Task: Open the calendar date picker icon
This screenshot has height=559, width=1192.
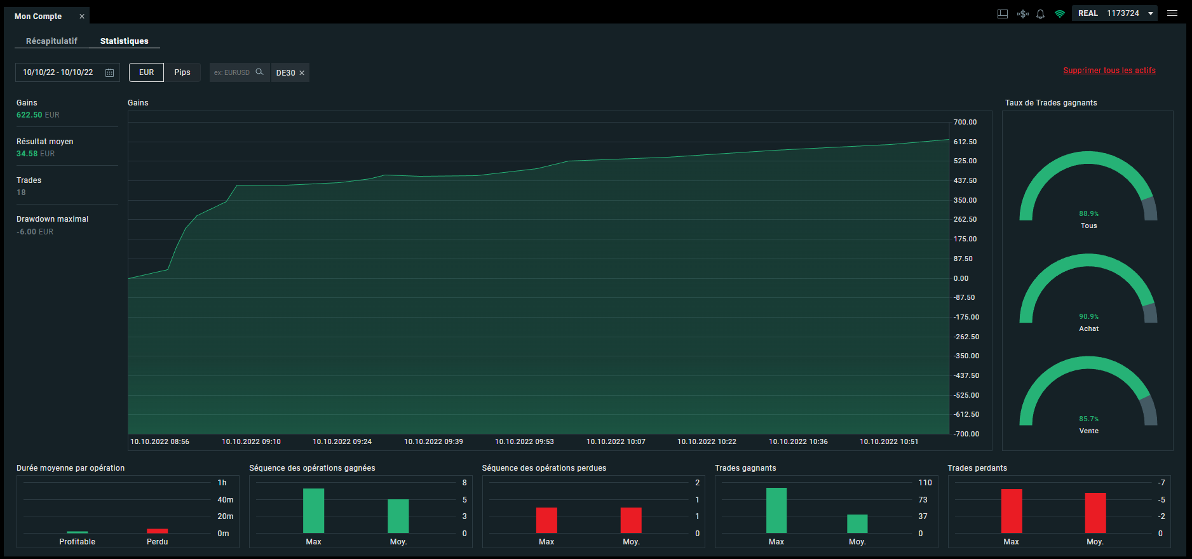Action: (x=109, y=72)
